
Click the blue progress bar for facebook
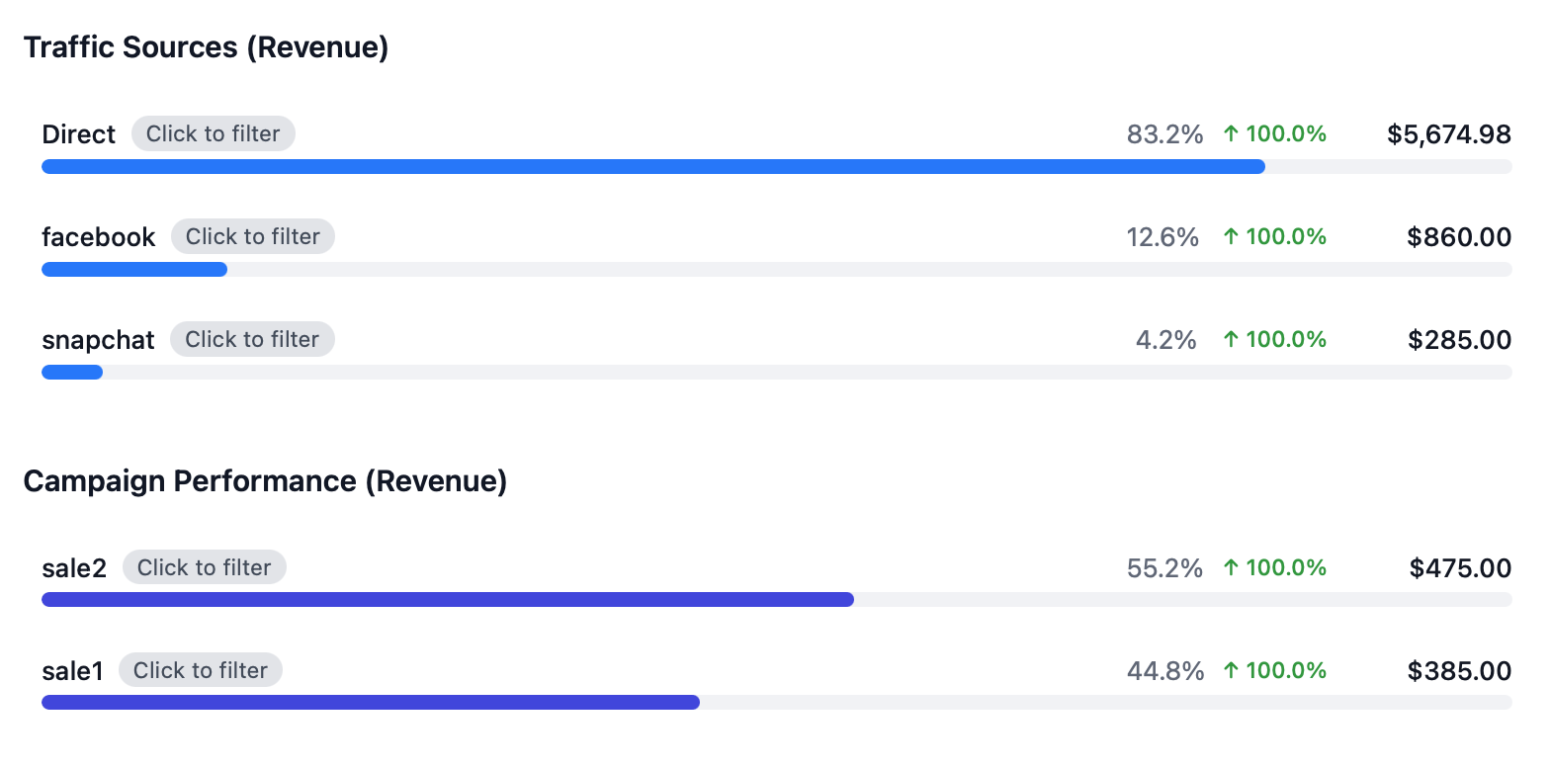coord(133,269)
